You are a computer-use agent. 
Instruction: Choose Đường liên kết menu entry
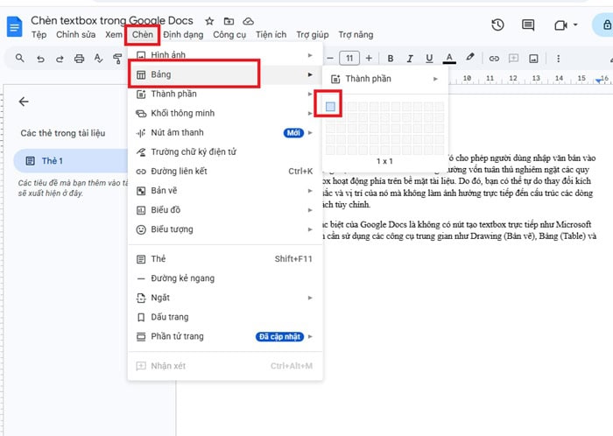click(x=225, y=171)
